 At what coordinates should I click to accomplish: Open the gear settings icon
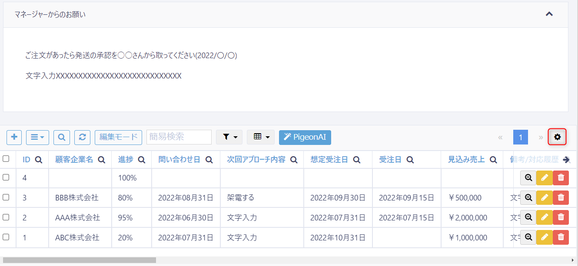pyautogui.click(x=557, y=137)
